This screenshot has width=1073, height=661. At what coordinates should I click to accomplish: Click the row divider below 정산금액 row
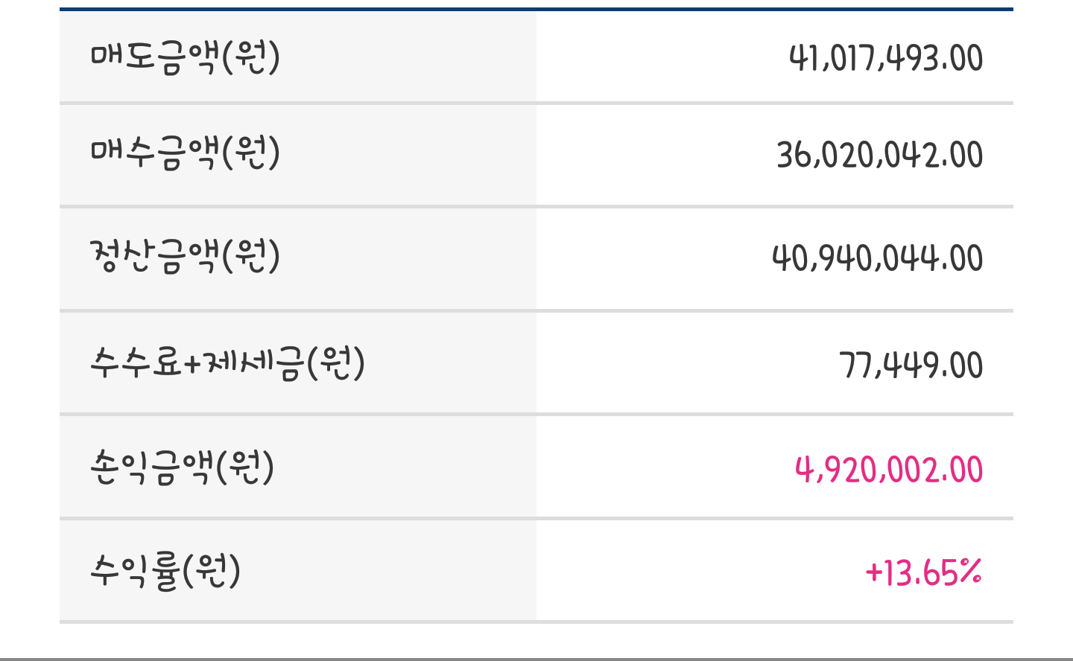[536, 310]
